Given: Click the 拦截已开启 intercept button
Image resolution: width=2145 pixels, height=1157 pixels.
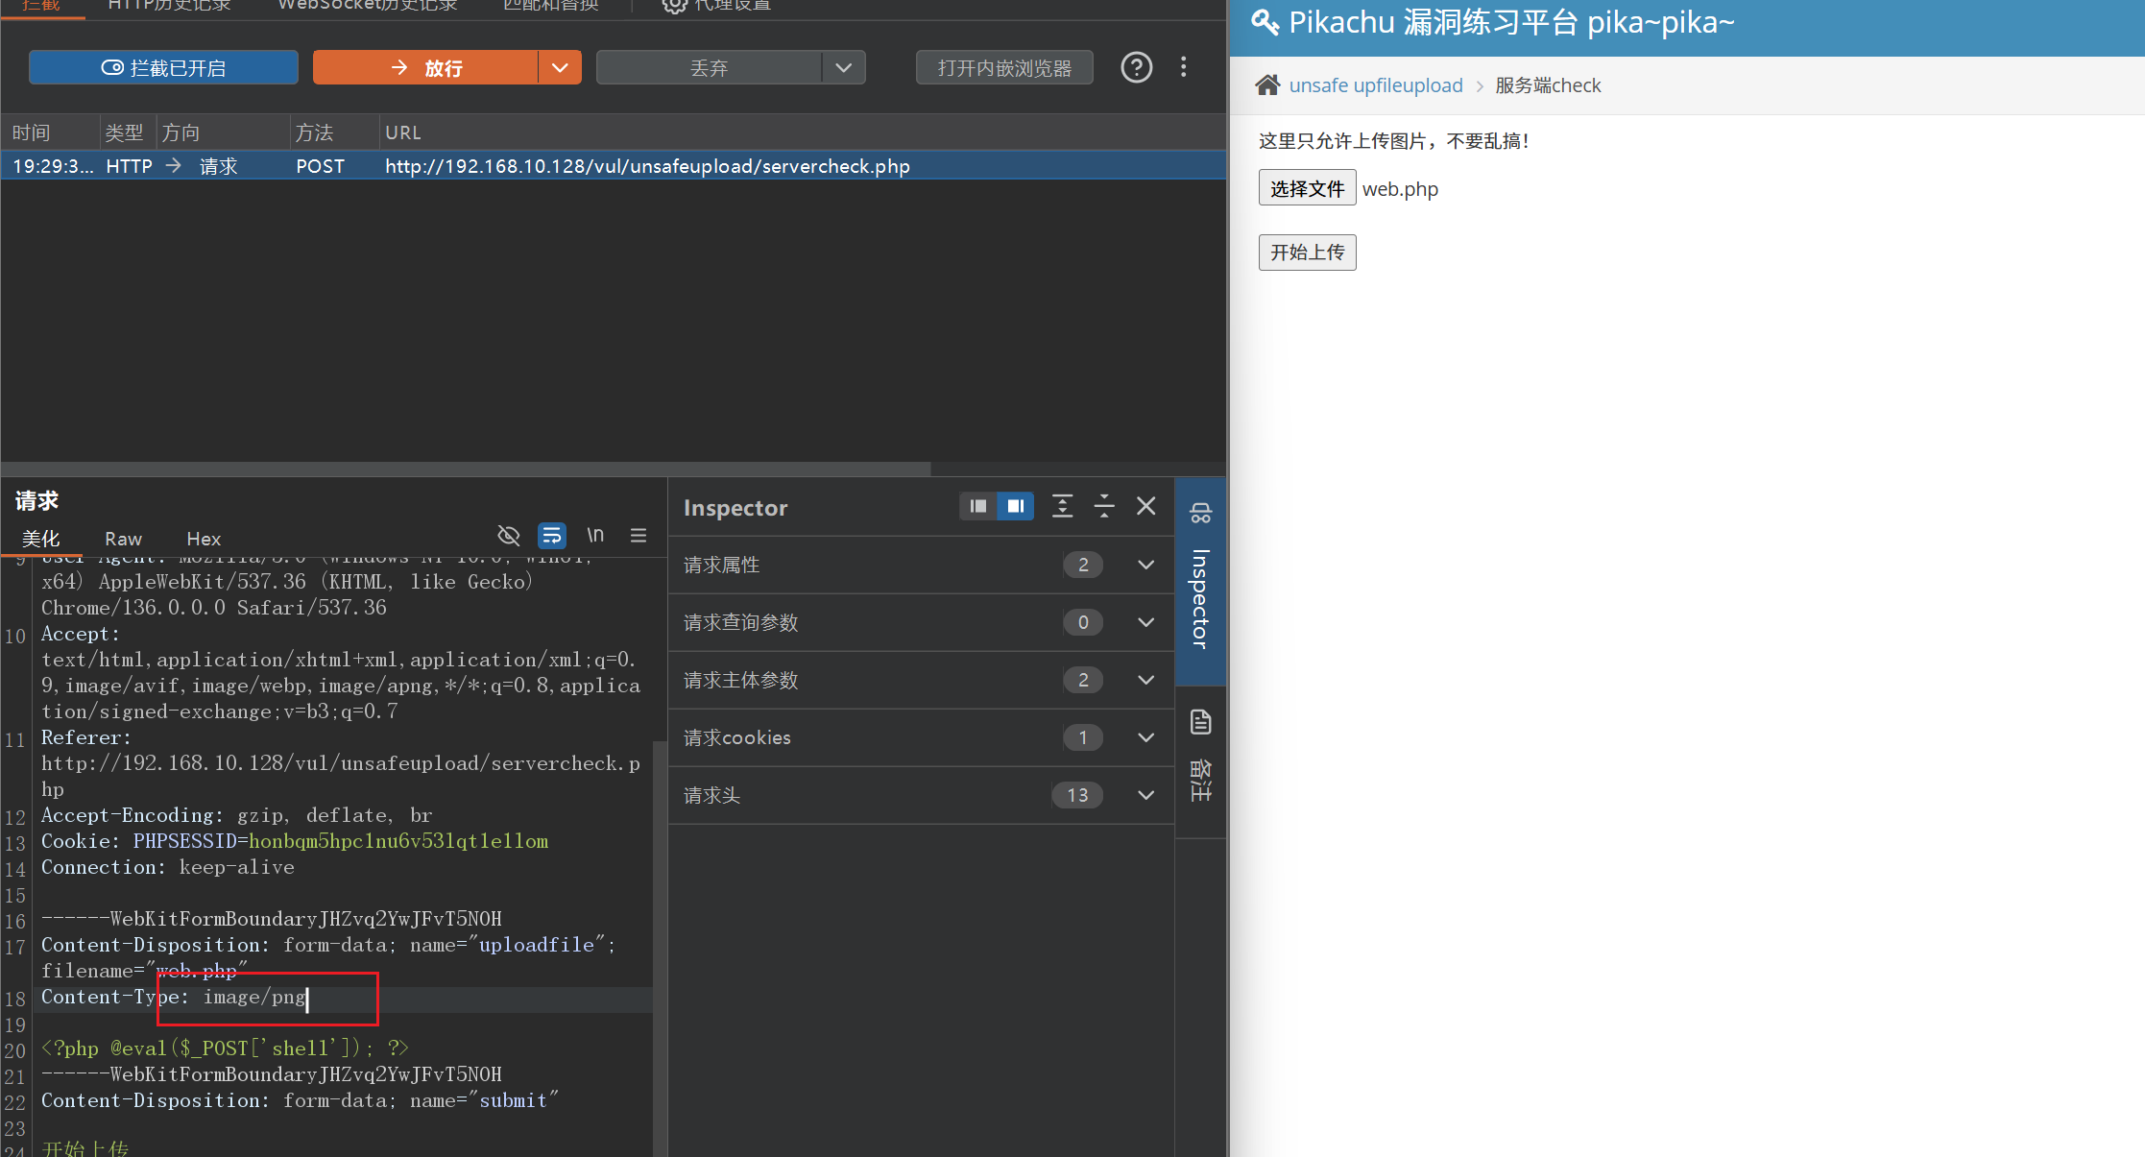Looking at the screenshot, I should [x=163, y=68].
